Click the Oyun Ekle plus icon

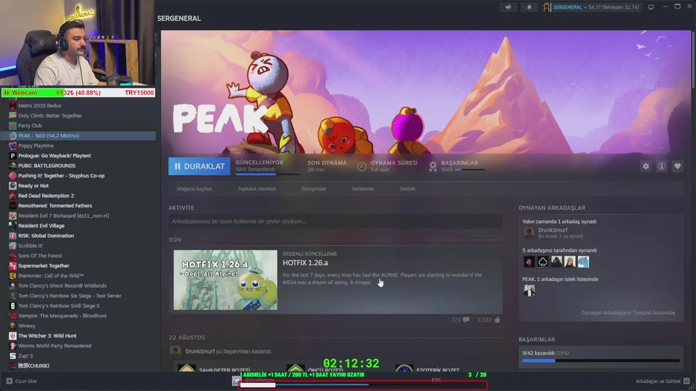tap(9, 381)
